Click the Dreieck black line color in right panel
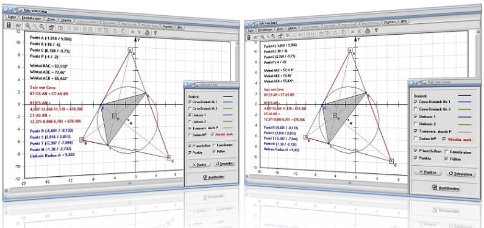The height and width of the screenshot is (228, 484). pyautogui.click(x=466, y=95)
